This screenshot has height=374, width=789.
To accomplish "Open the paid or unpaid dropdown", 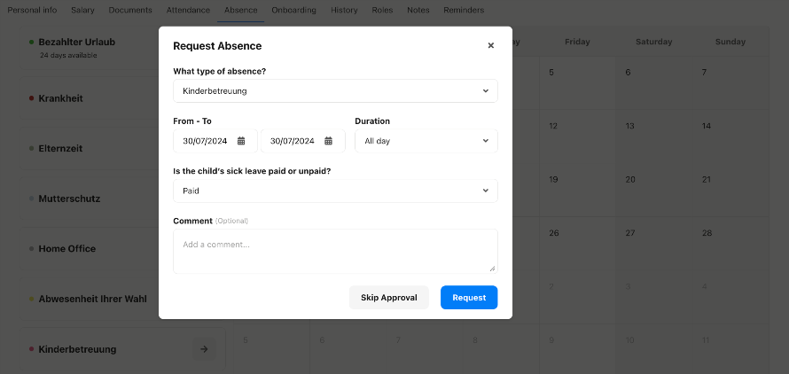I will coord(336,191).
